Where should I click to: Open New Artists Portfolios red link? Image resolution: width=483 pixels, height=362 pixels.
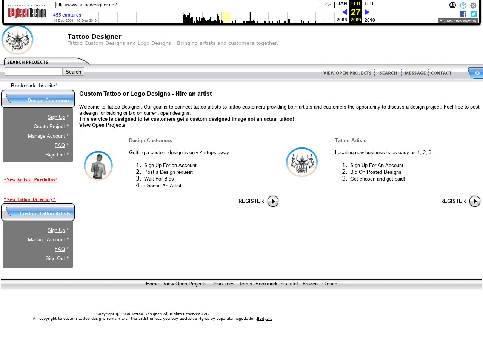point(31,180)
